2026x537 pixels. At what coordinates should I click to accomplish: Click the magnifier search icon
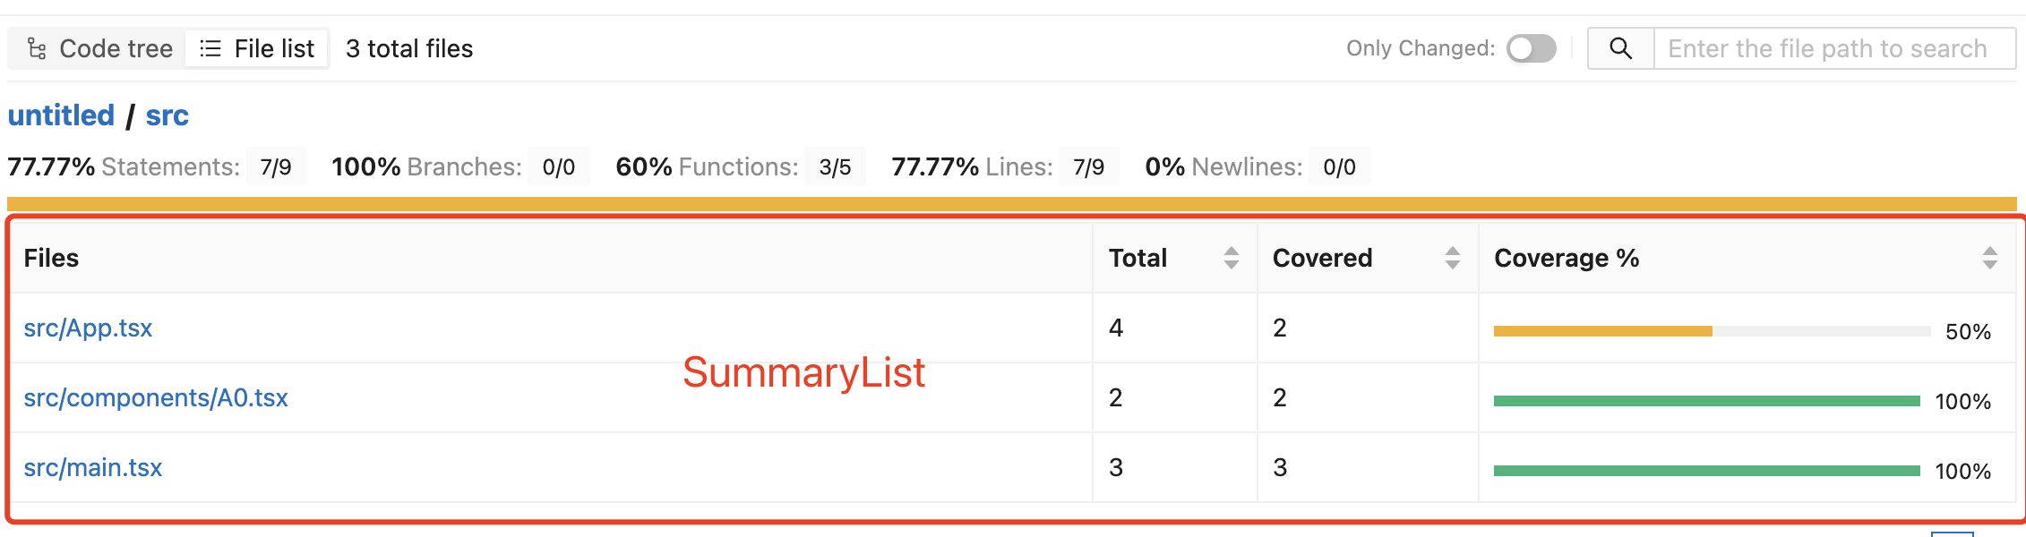click(x=1620, y=48)
